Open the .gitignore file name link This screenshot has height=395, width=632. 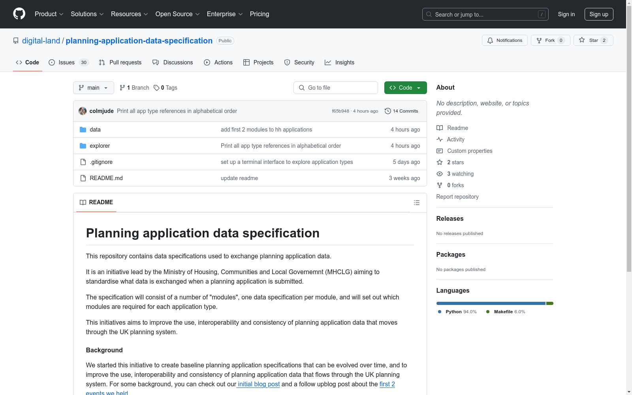(101, 162)
